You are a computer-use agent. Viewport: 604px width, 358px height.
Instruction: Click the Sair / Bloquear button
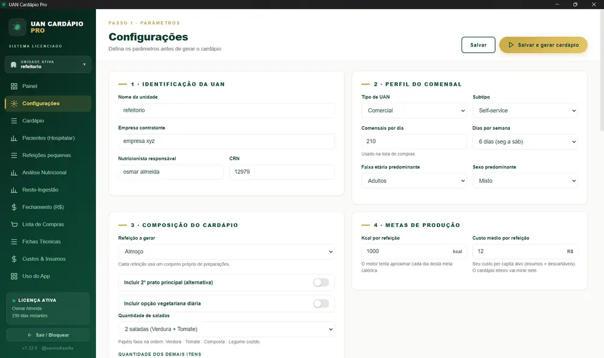[48, 335]
